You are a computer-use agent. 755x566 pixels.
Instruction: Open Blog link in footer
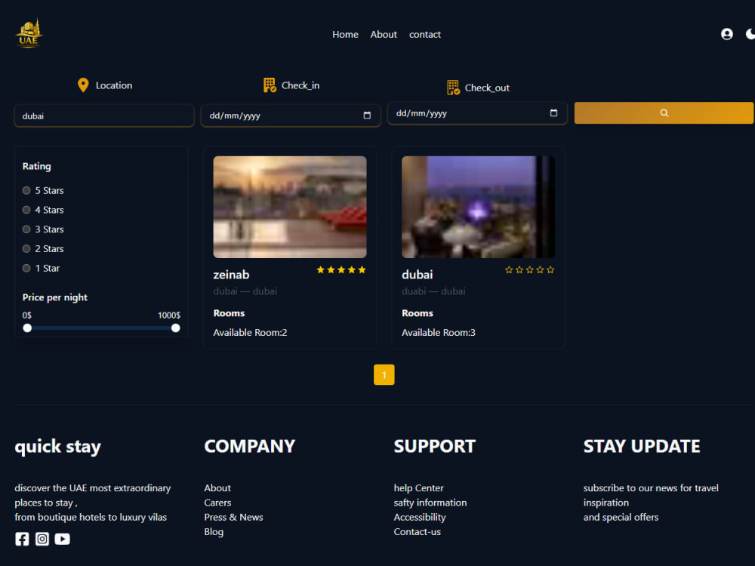click(x=214, y=532)
